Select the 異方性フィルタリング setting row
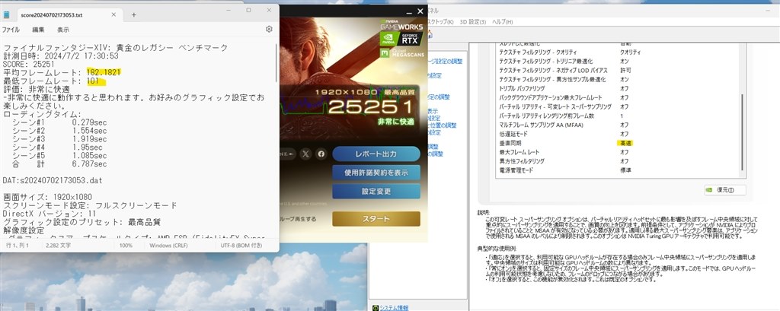 pos(619,161)
